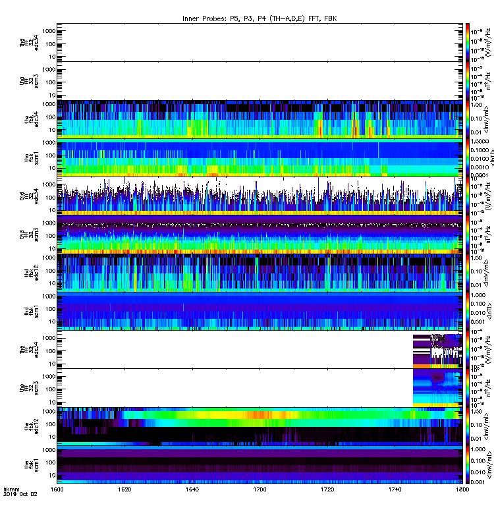The image size is (494, 527).
Task: Click the tha fbk edc34 spectrogram panel
Action: pyautogui.click(x=260, y=119)
